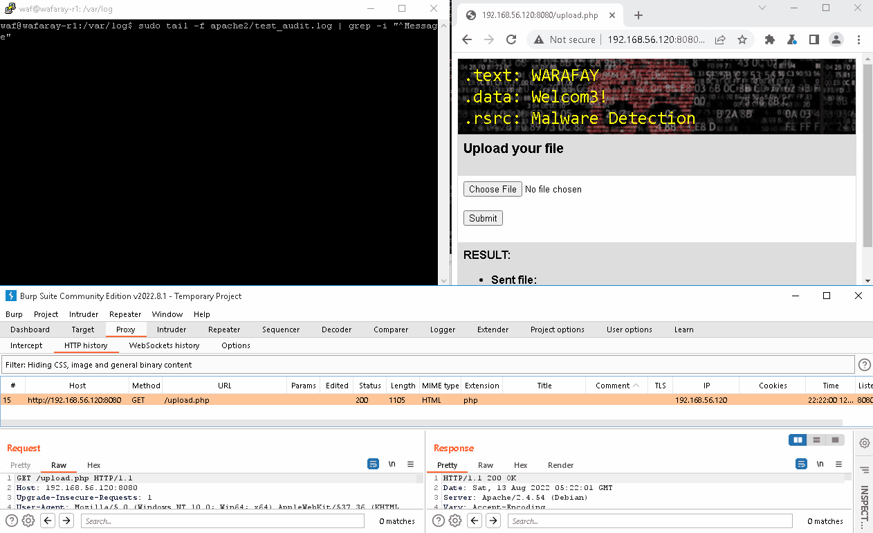This screenshot has width=873, height=533.
Task: Open Chrome tab search chevron
Action: coord(762,8)
